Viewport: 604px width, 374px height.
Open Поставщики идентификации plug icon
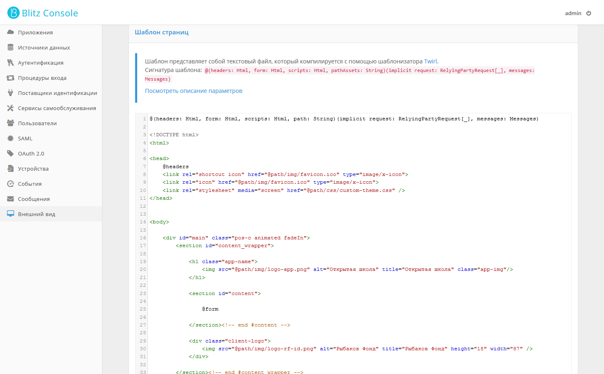[x=11, y=93]
